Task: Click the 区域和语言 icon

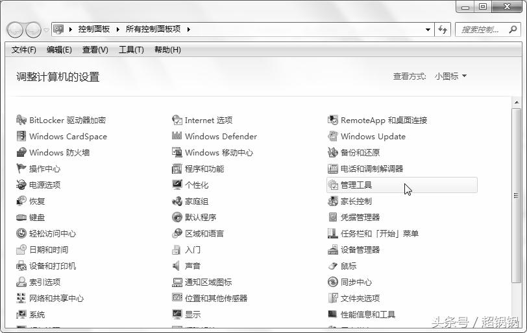Action: click(x=177, y=233)
